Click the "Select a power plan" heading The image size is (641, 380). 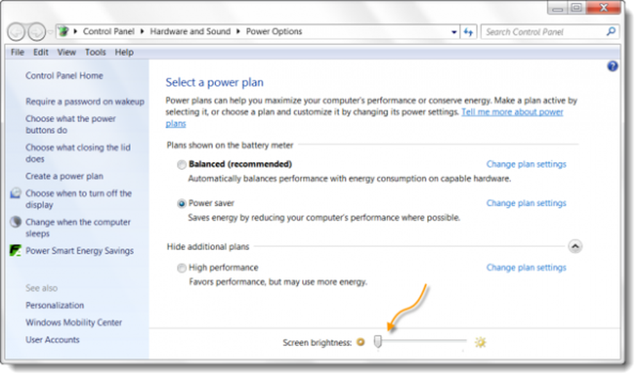click(x=214, y=83)
